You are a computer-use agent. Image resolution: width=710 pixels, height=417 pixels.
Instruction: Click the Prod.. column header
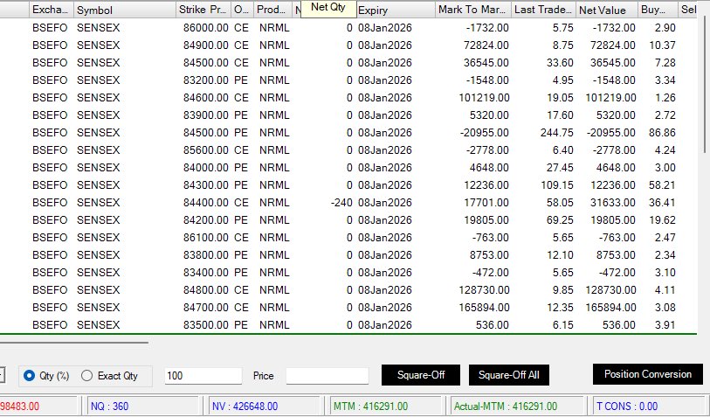272,10
